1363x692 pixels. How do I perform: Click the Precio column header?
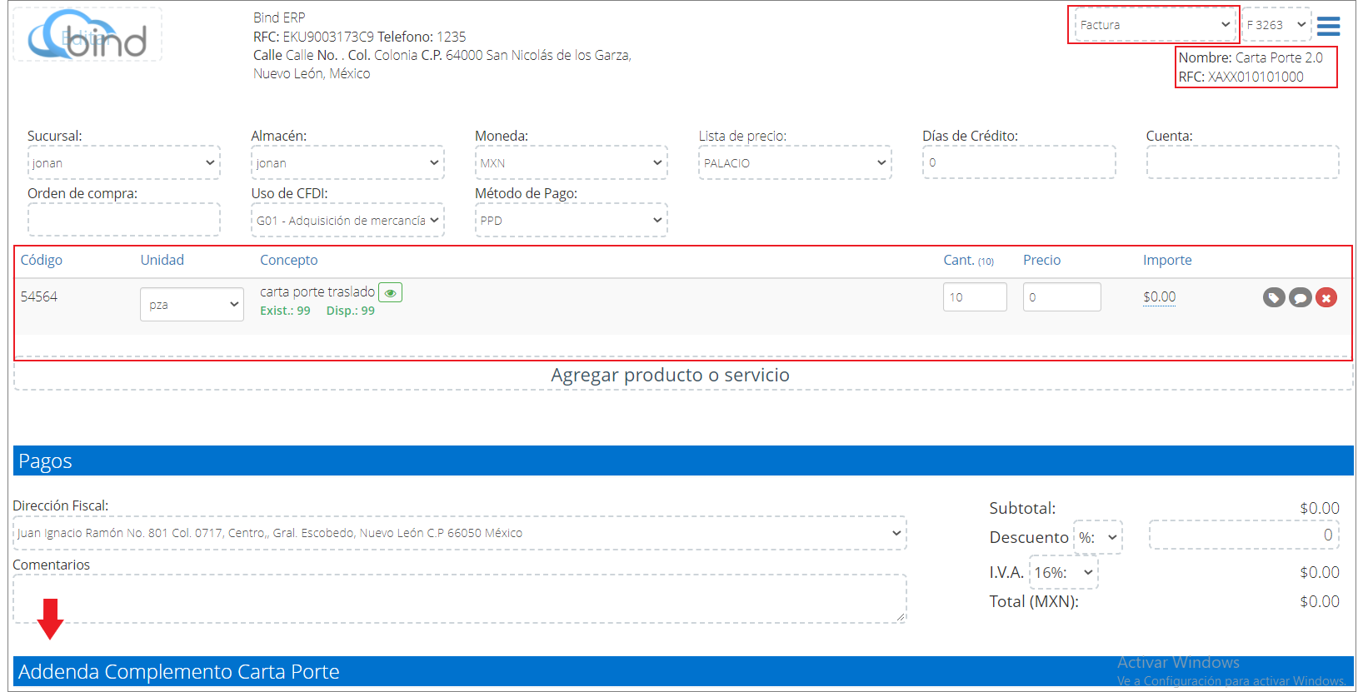pyautogui.click(x=1041, y=260)
